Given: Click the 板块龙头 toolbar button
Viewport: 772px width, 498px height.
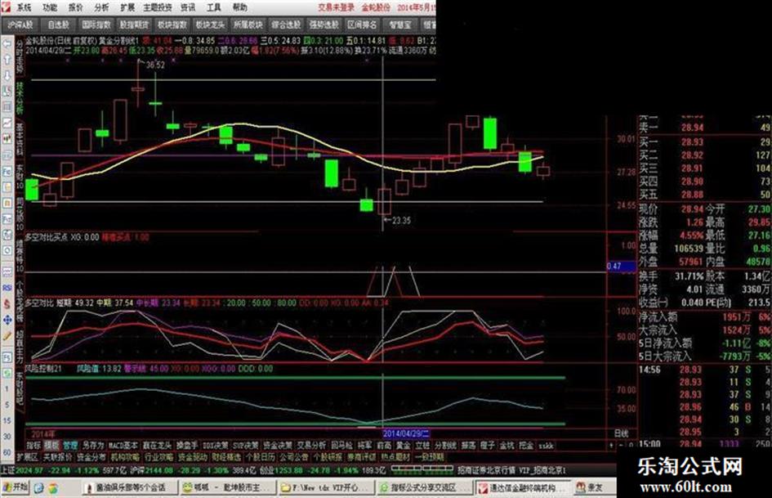Looking at the screenshot, I should [x=210, y=25].
